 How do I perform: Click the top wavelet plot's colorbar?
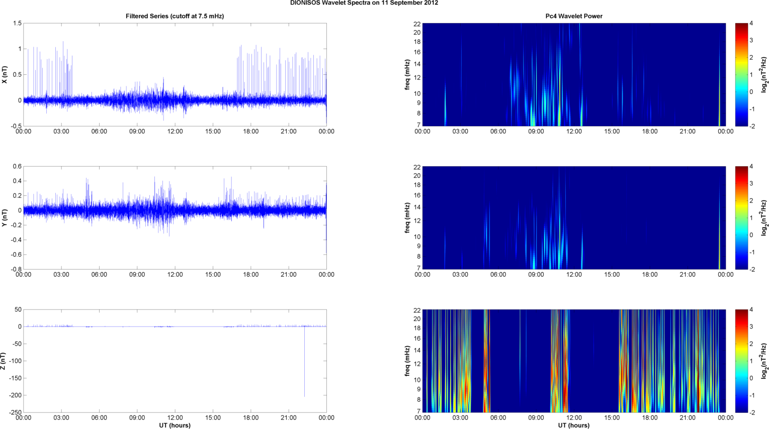pos(740,74)
